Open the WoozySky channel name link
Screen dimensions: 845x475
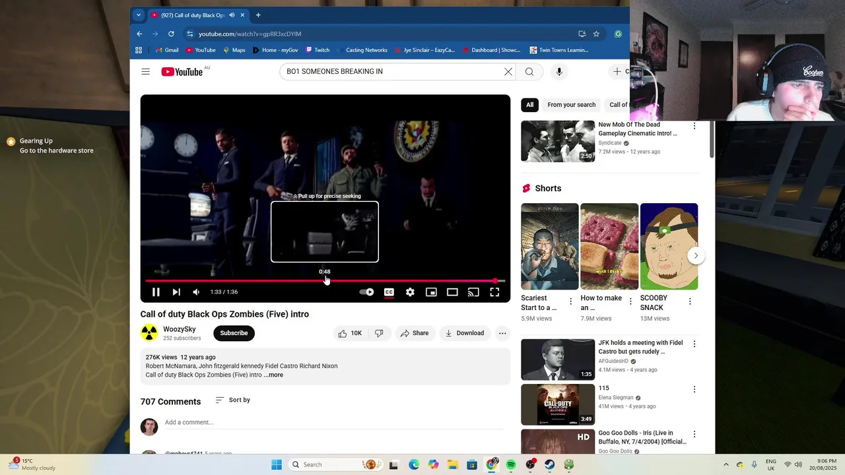click(180, 329)
